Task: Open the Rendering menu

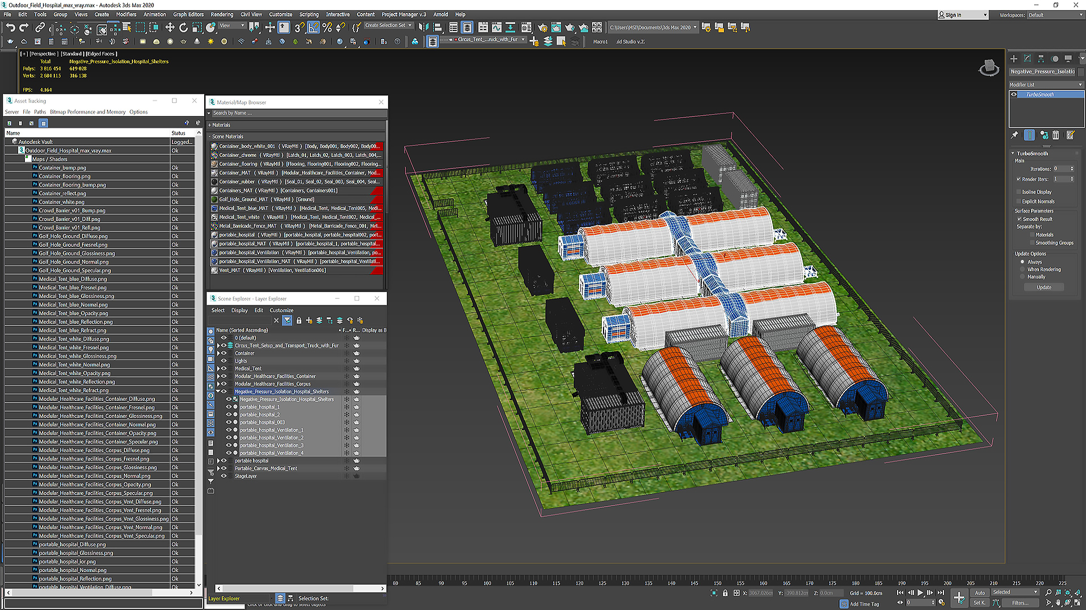Action: click(x=222, y=15)
